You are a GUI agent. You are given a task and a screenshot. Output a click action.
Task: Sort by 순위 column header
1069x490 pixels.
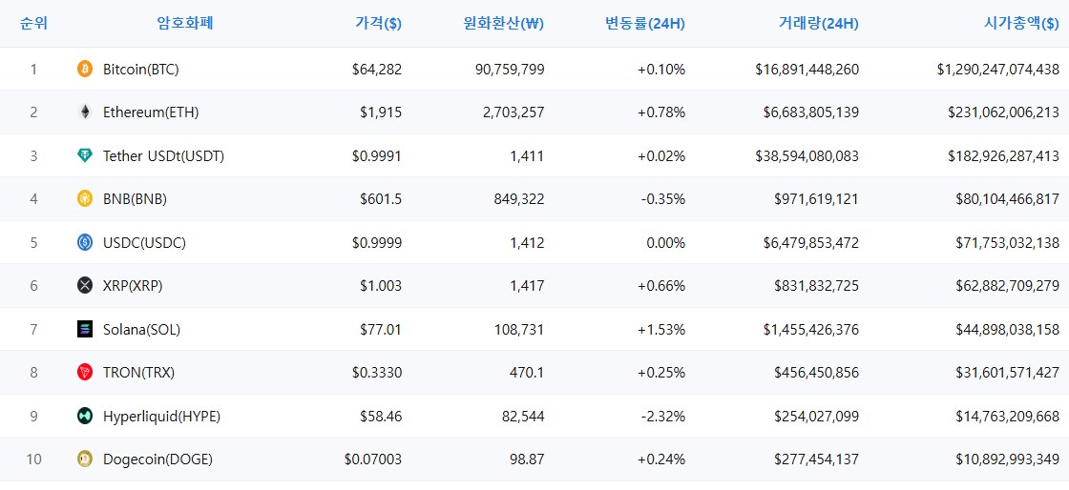33,23
